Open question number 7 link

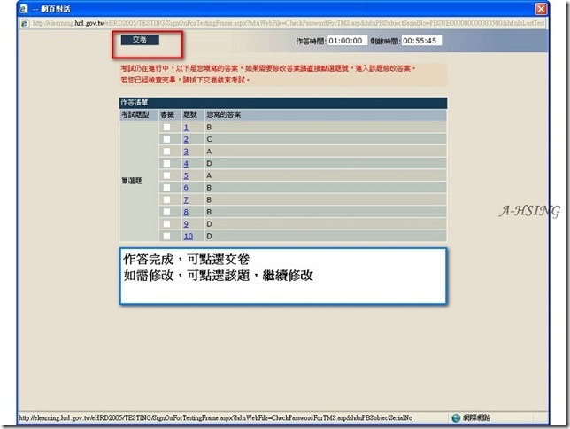coord(186,199)
